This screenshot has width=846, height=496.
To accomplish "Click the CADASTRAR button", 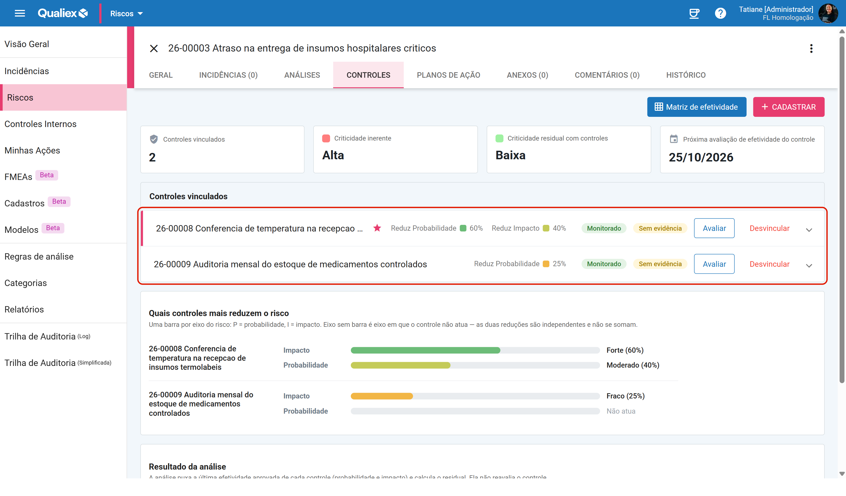I will pyautogui.click(x=789, y=107).
